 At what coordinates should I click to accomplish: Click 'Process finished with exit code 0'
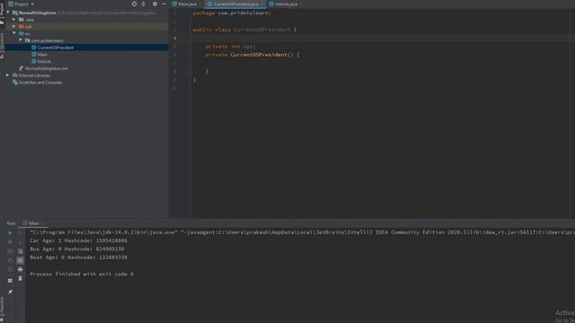[x=82, y=274]
